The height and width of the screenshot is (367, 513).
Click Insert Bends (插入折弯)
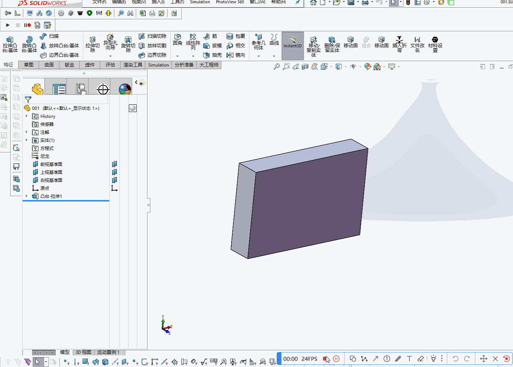(x=399, y=44)
